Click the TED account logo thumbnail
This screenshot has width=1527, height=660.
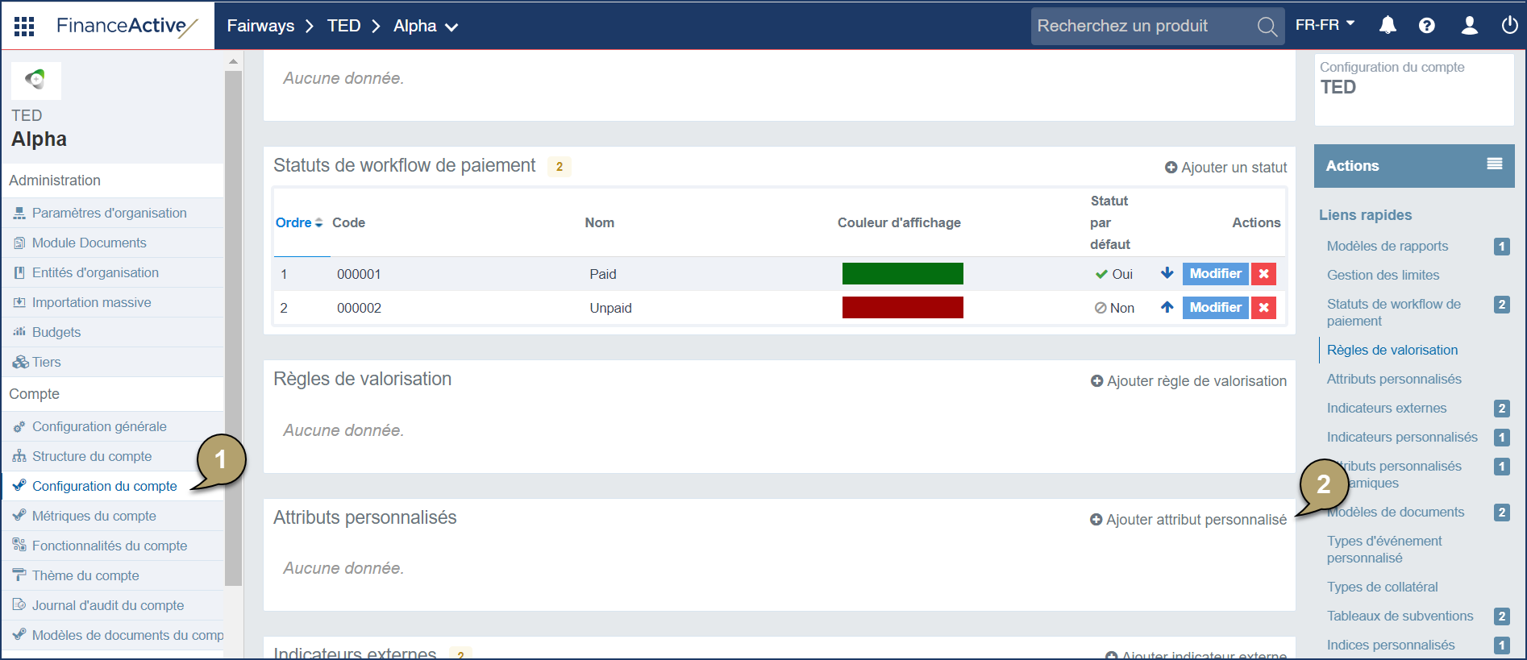coord(35,80)
